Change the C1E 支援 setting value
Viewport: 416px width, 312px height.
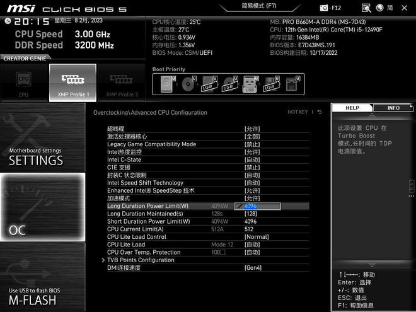[252, 168]
